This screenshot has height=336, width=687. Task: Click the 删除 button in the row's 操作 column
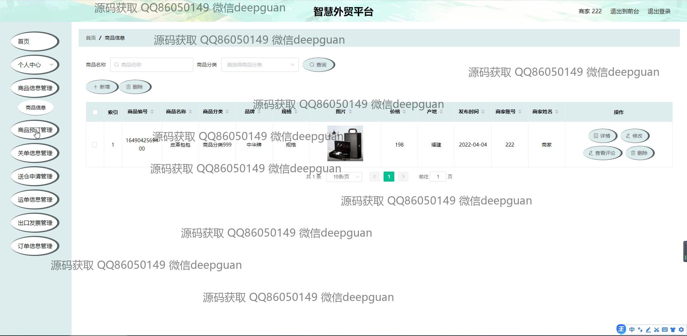pos(639,153)
